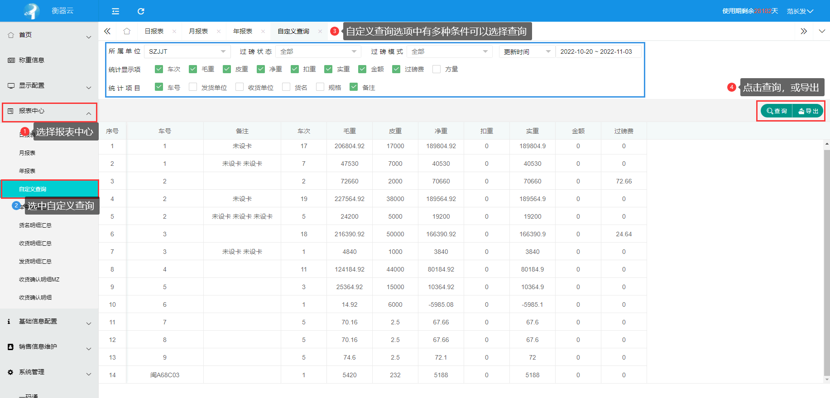Click the 销售信息维护 sidebar icon

(x=11, y=346)
